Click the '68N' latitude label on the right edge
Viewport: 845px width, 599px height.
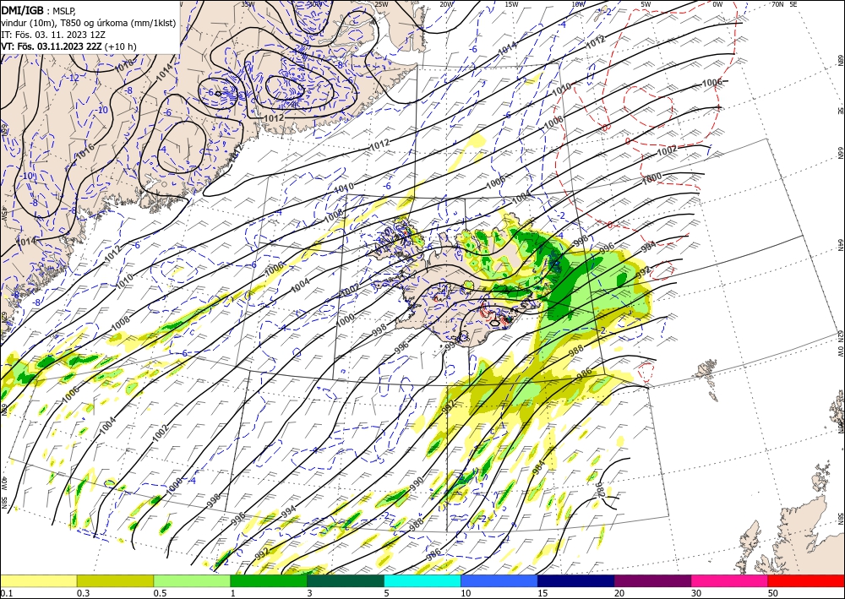click(x=840, y=59)
